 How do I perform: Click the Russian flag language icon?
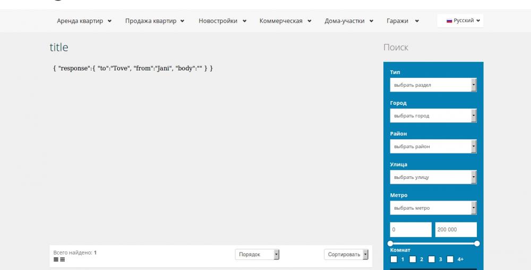[449, 21]
